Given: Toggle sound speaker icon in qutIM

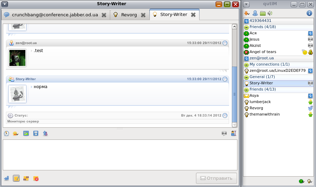Looking at the screenshot, I should tap(270, 13).
